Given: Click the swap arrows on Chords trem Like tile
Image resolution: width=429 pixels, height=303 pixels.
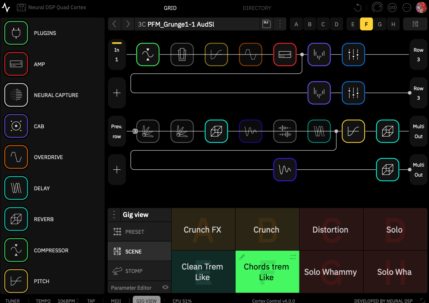Looking at the screenshot, I should tap(293, 257).
